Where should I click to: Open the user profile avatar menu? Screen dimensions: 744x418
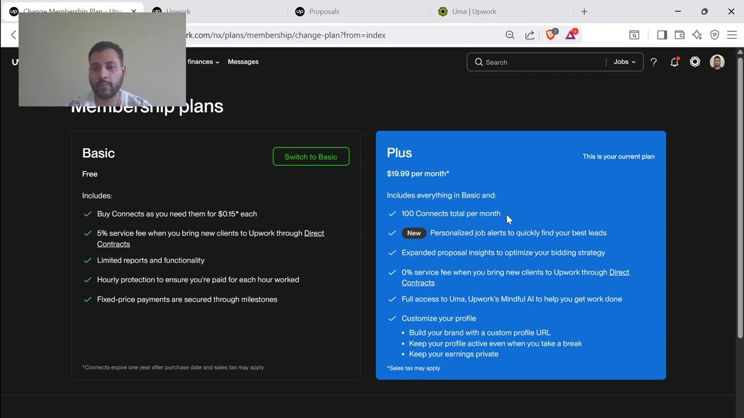[x=717, y=62]
